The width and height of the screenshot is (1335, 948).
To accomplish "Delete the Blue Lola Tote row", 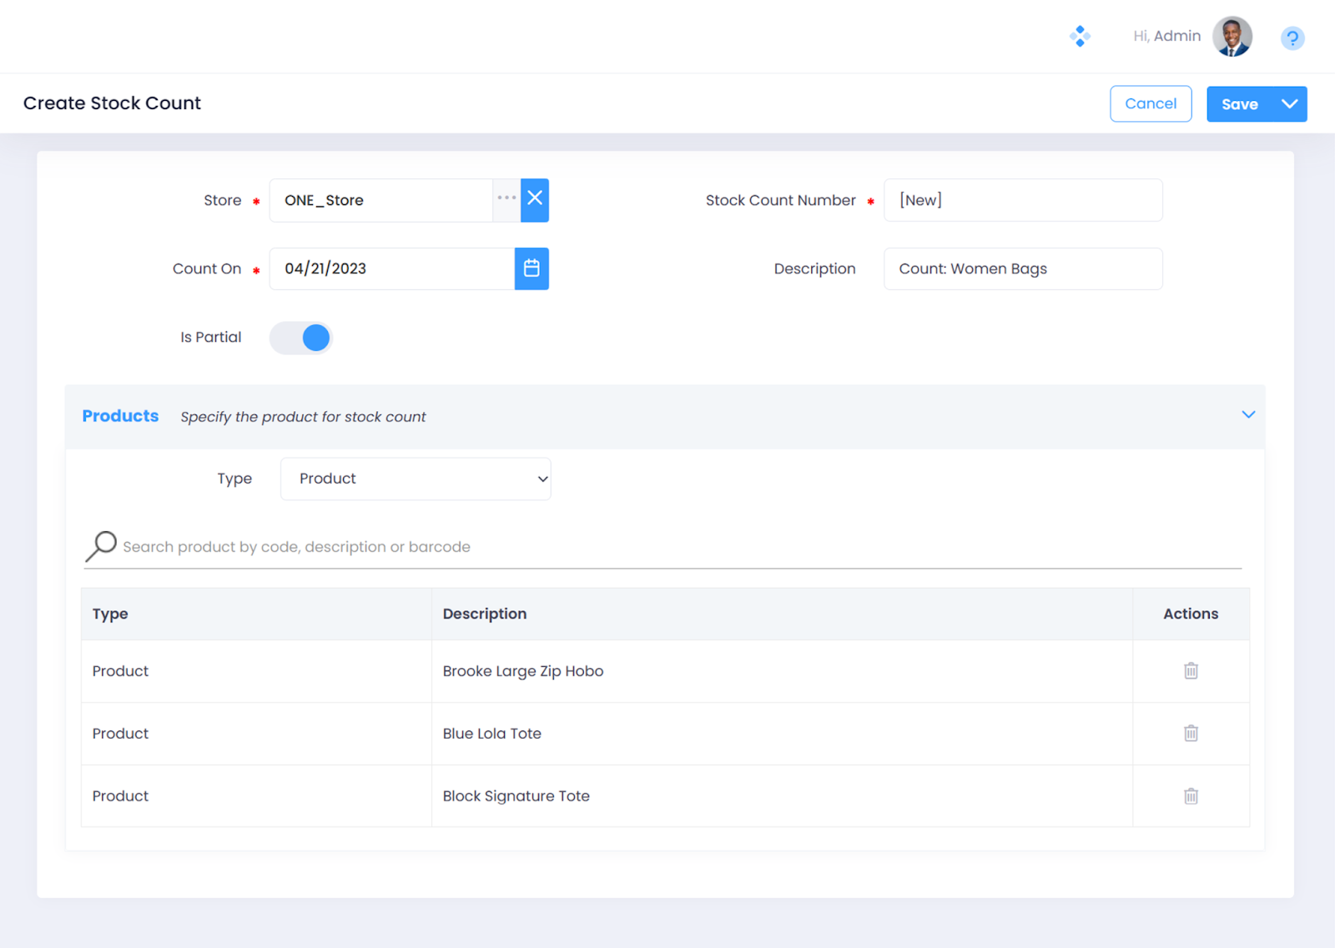I will 1191,734.
